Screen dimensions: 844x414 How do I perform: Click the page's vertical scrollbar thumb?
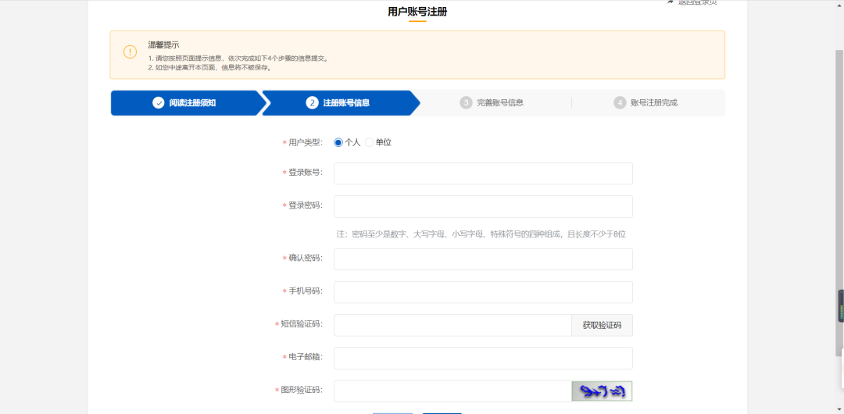point(839,203)
